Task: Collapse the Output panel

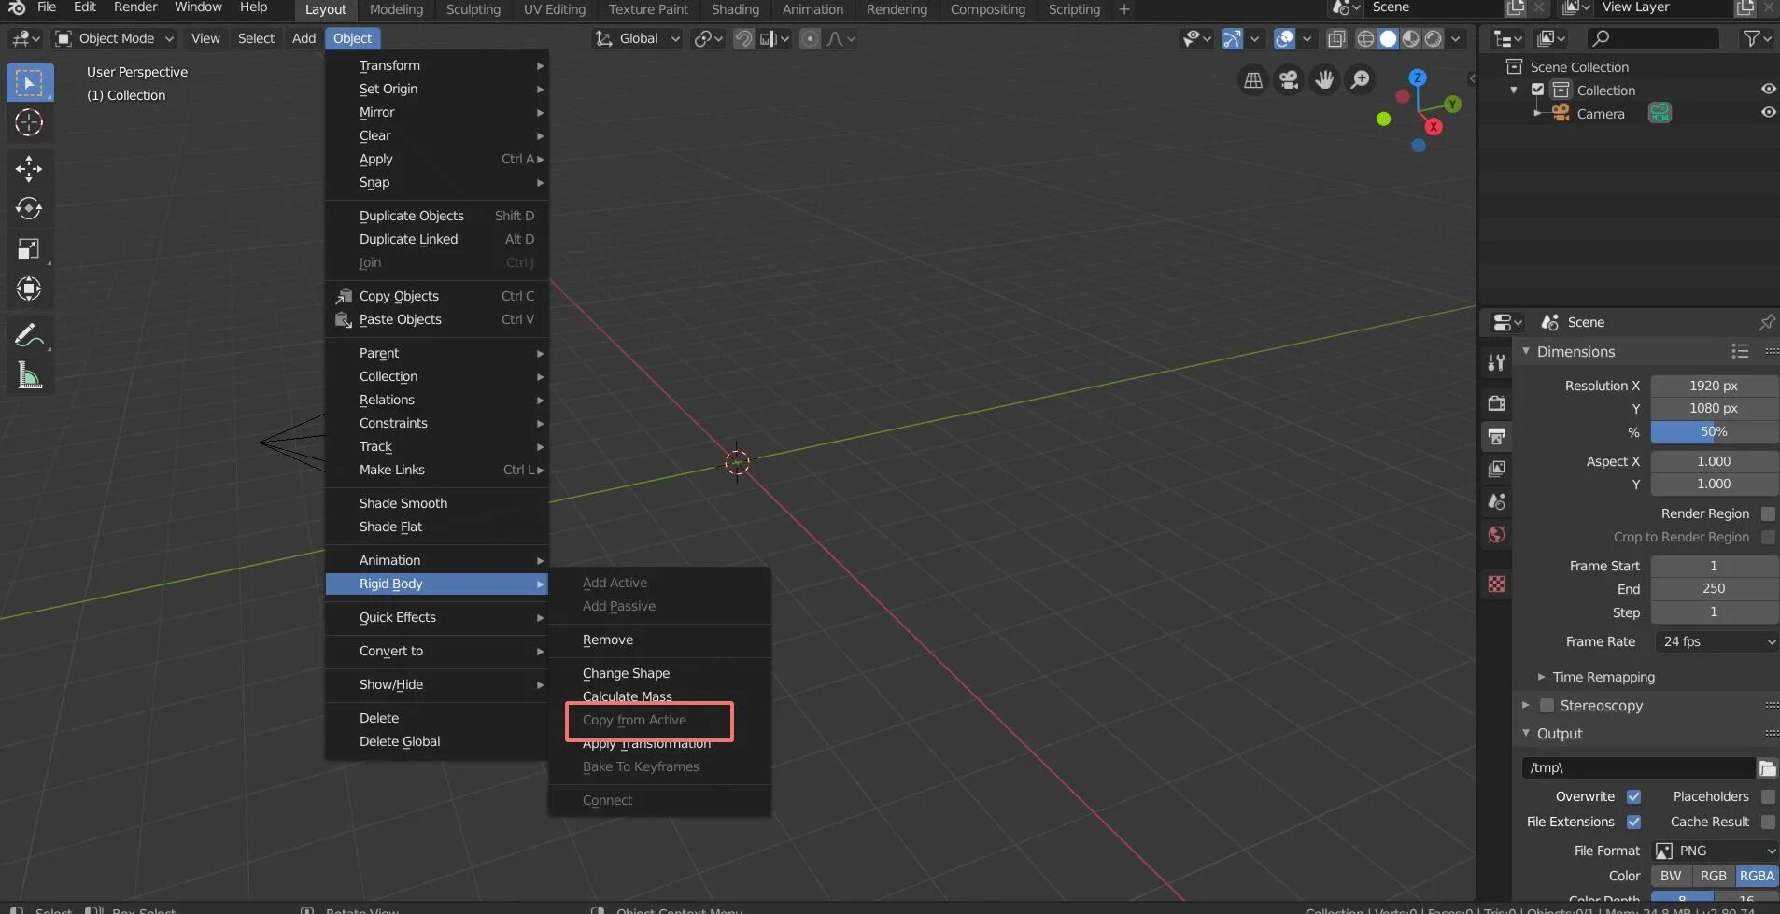Action: click(1526, 734)
